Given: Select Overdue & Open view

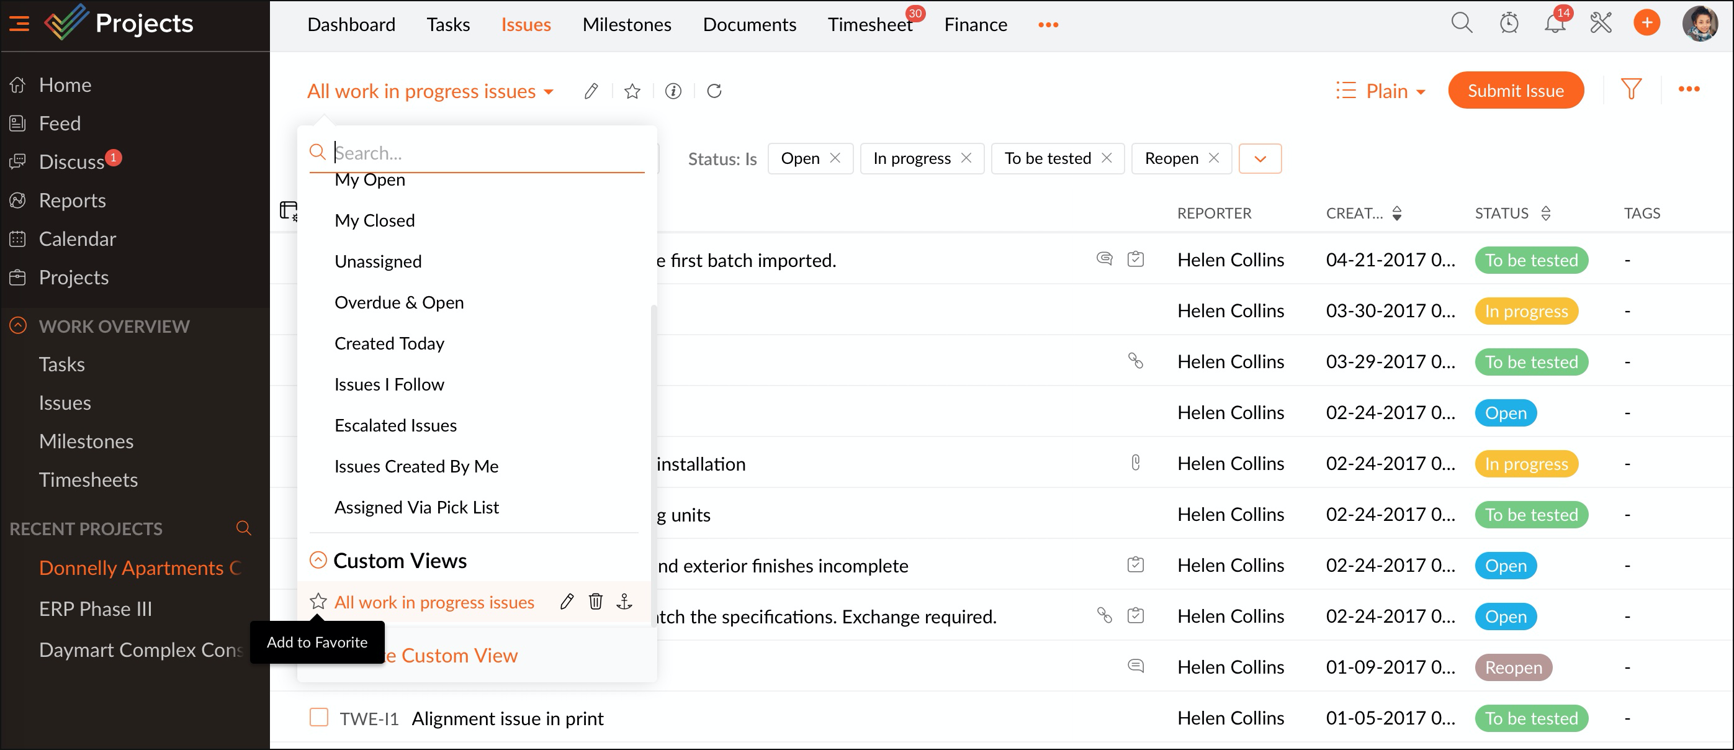Looking at the screenshot, I should coord(398,302).
